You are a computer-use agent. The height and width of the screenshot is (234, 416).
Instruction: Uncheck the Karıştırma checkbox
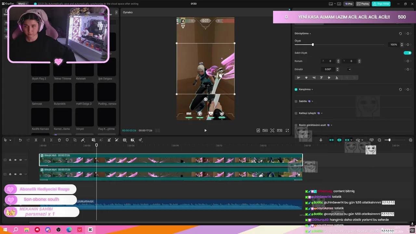pyautogui.click(x=296, y=89)
